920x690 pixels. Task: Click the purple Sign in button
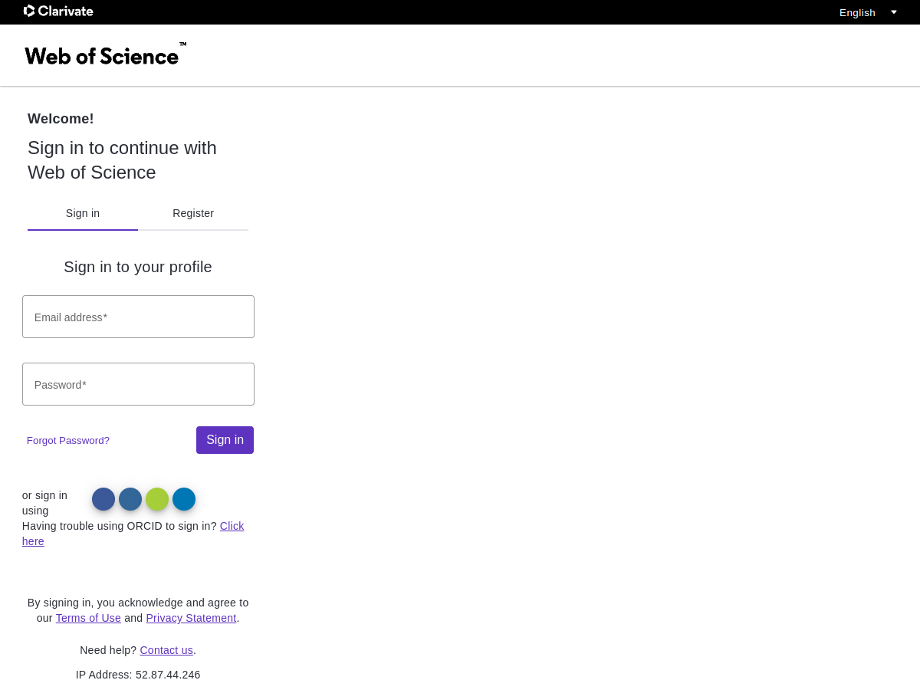coord(225,440)
